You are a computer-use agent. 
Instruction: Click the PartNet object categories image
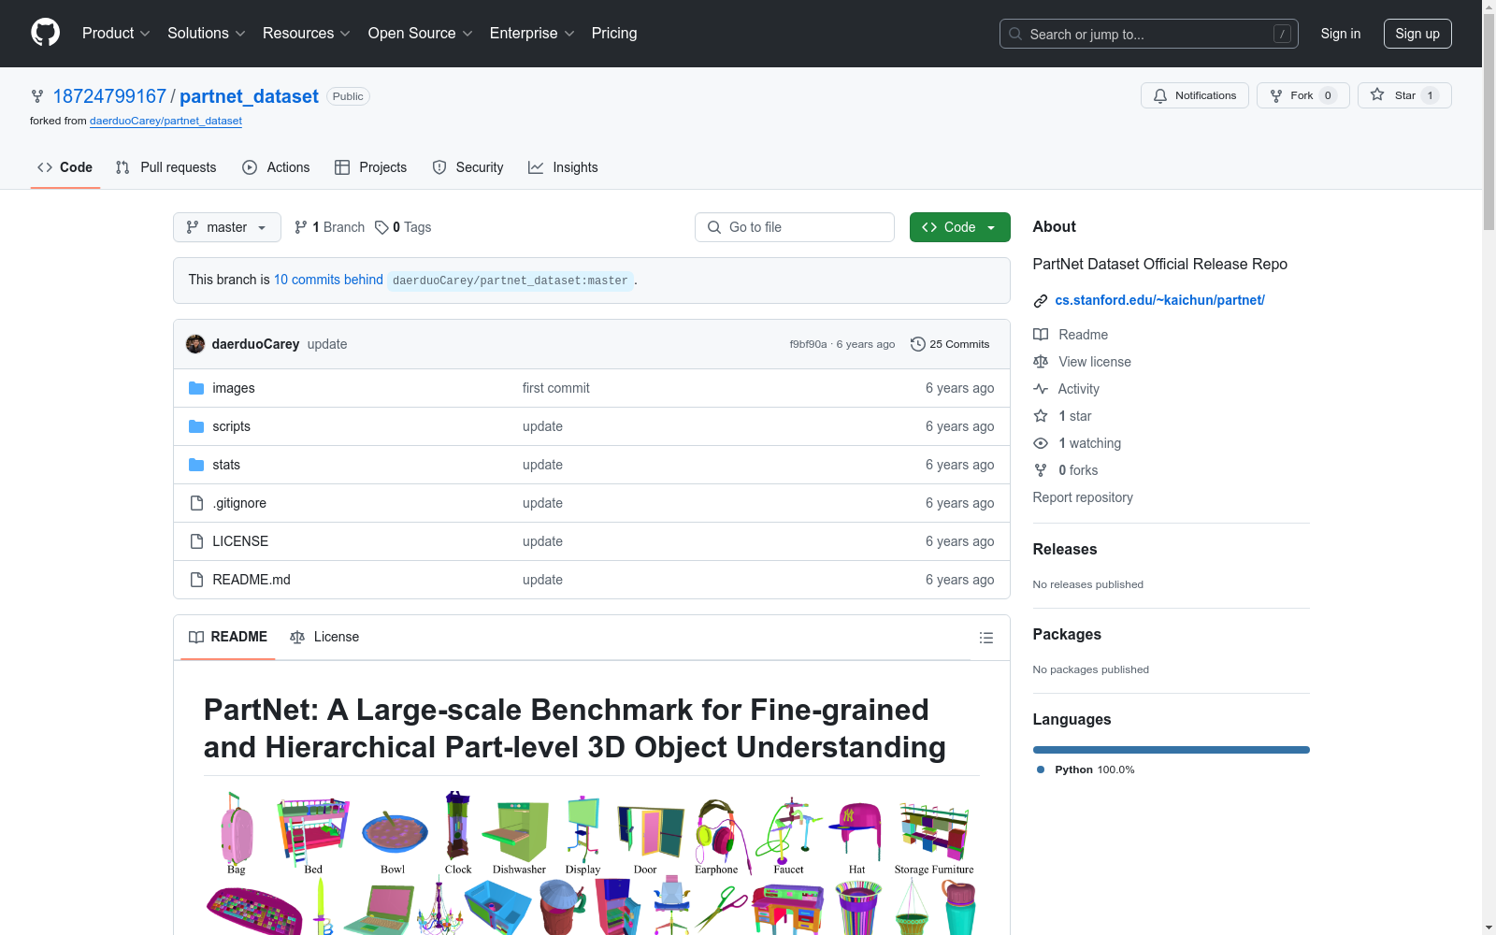click(592, 863)
